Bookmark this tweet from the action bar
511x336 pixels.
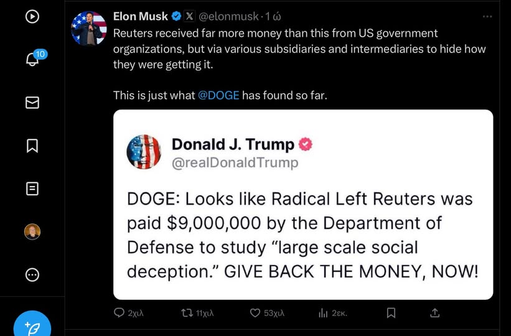pos(391,313)
